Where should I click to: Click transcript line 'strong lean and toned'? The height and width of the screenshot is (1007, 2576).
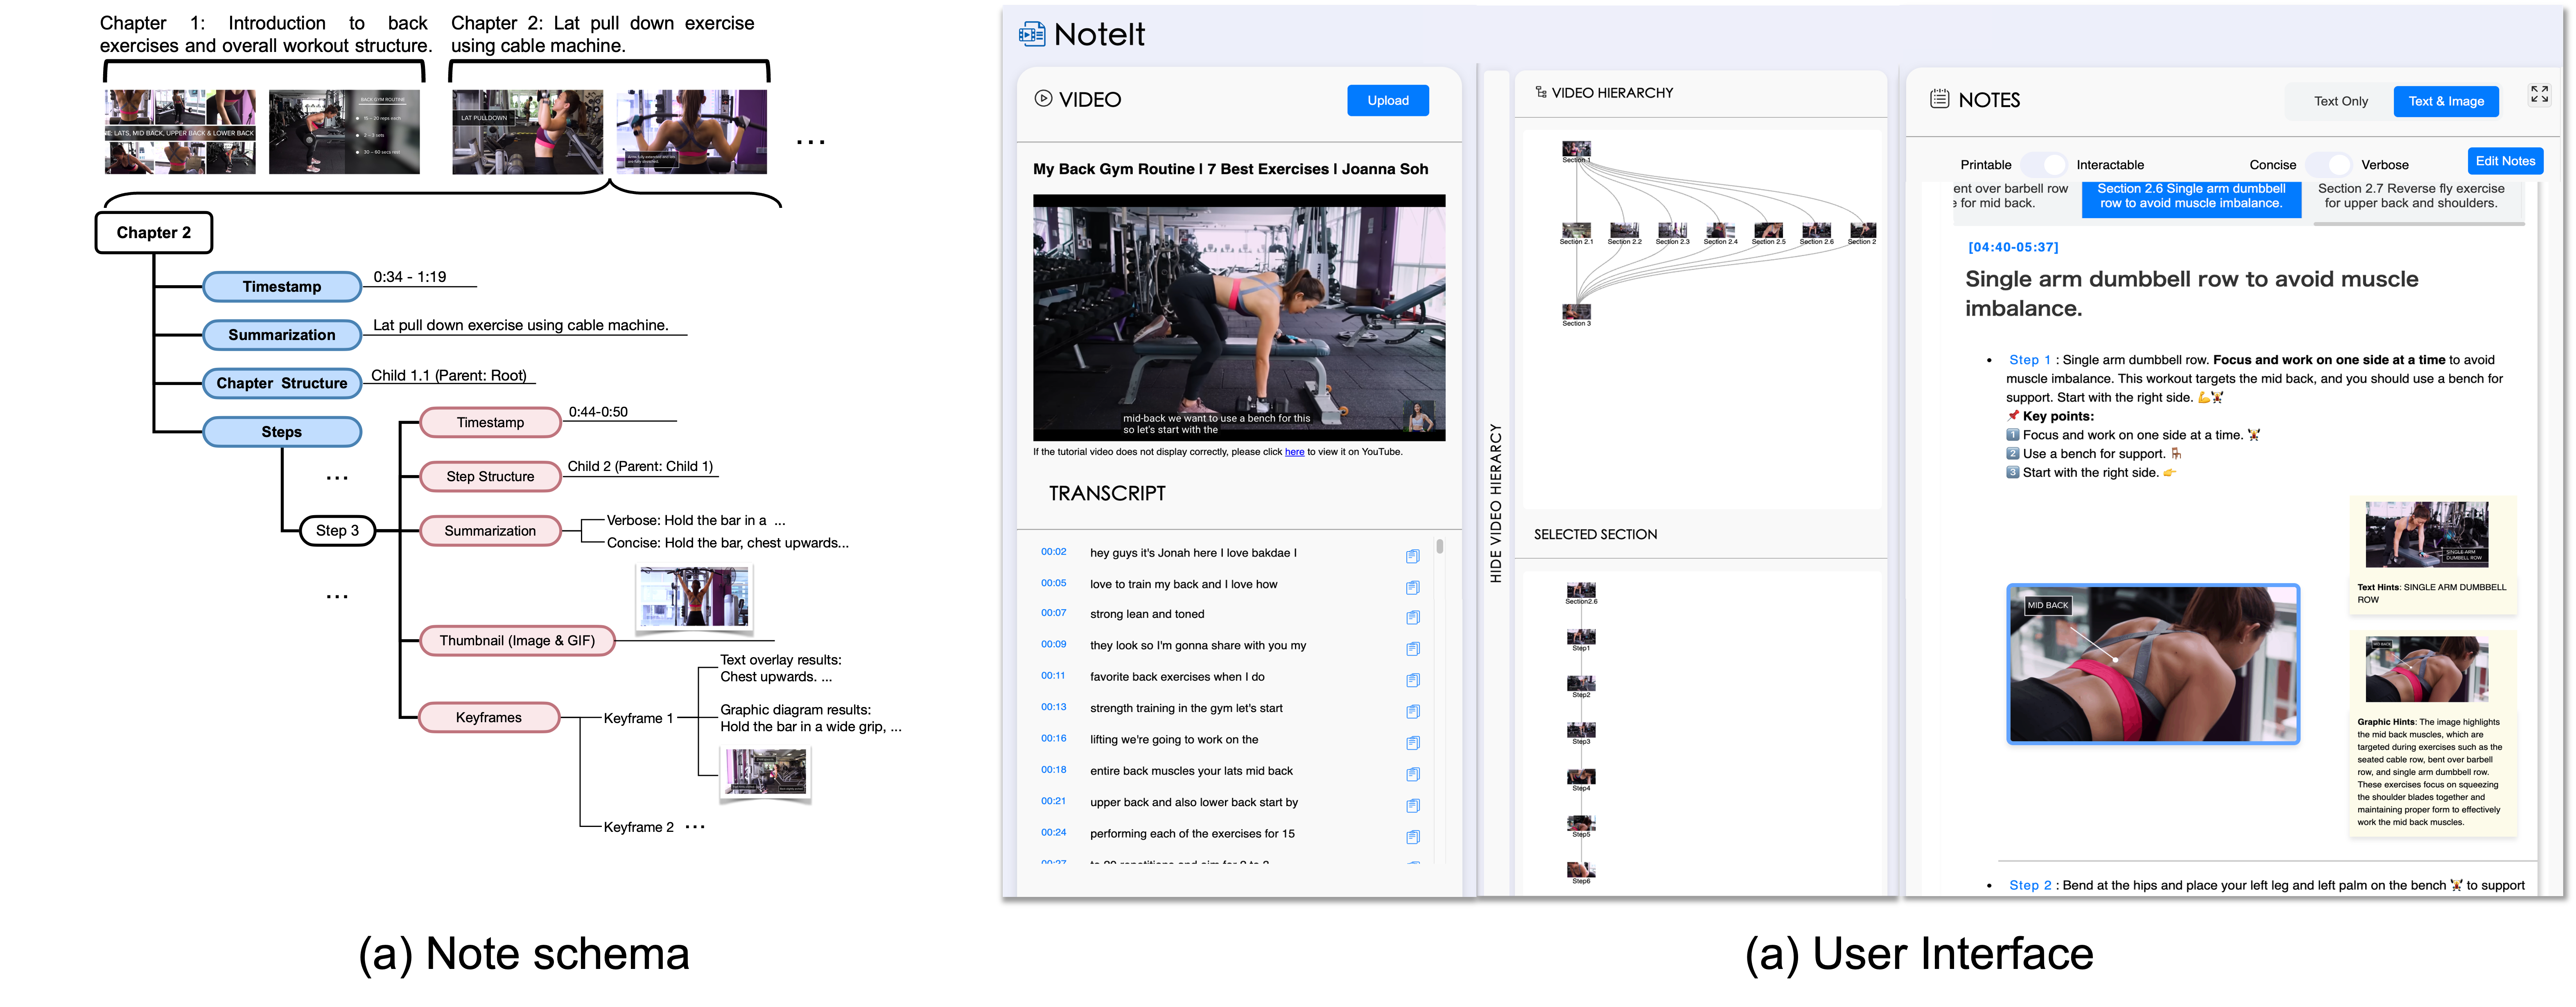tap(1147, 615)
